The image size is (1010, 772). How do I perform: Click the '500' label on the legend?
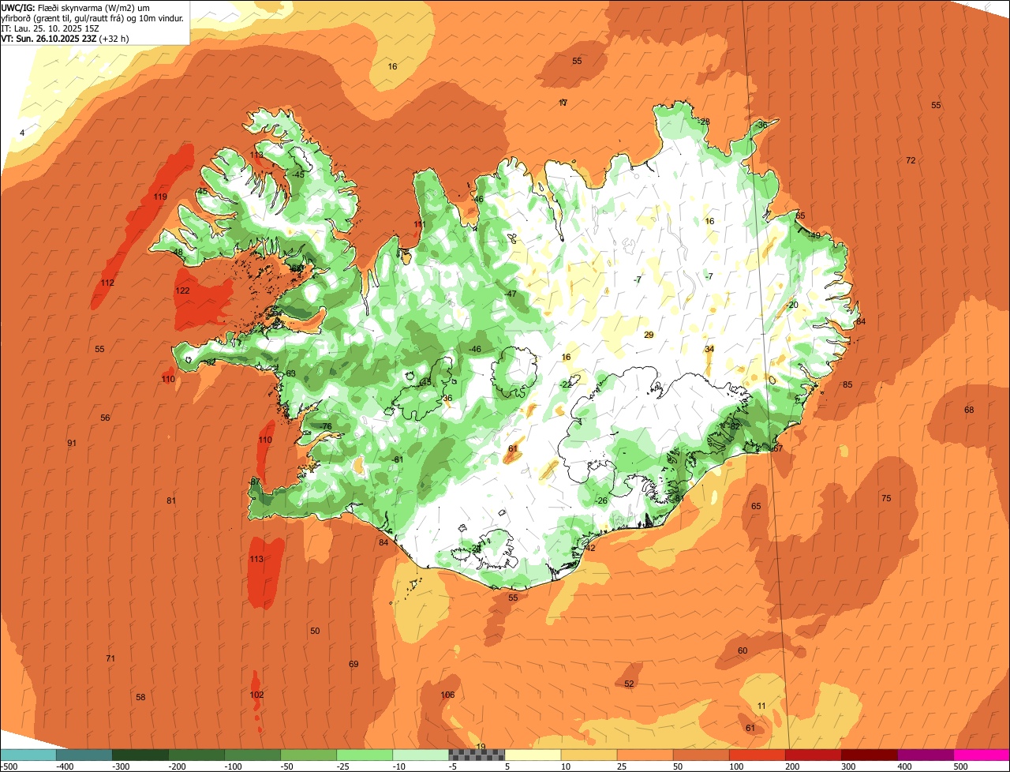click(960, 766)
